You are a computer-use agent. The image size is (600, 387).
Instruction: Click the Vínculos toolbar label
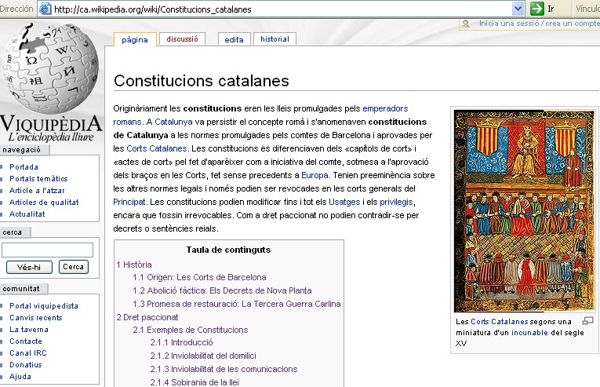click(x=587, y=9)
